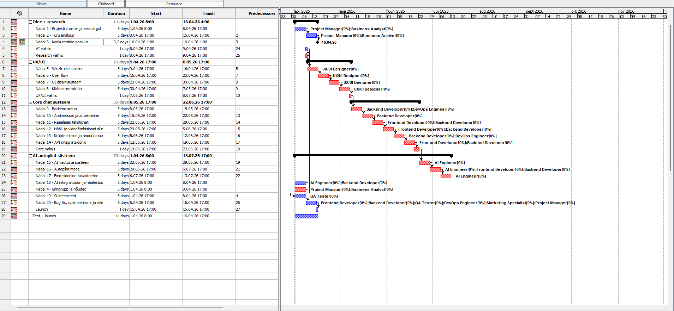Select the blue Test + launch Gantt bar
Image resolution: width=674 pixels, height=311 pixels.
point(306,216)
